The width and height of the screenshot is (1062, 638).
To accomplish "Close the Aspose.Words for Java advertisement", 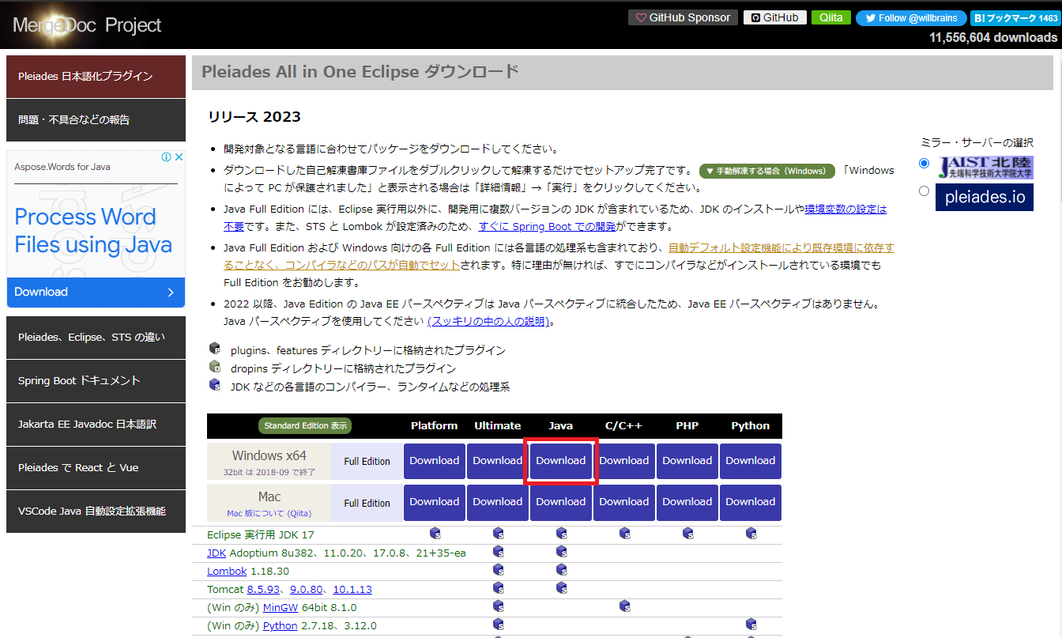I will [179, 157].
